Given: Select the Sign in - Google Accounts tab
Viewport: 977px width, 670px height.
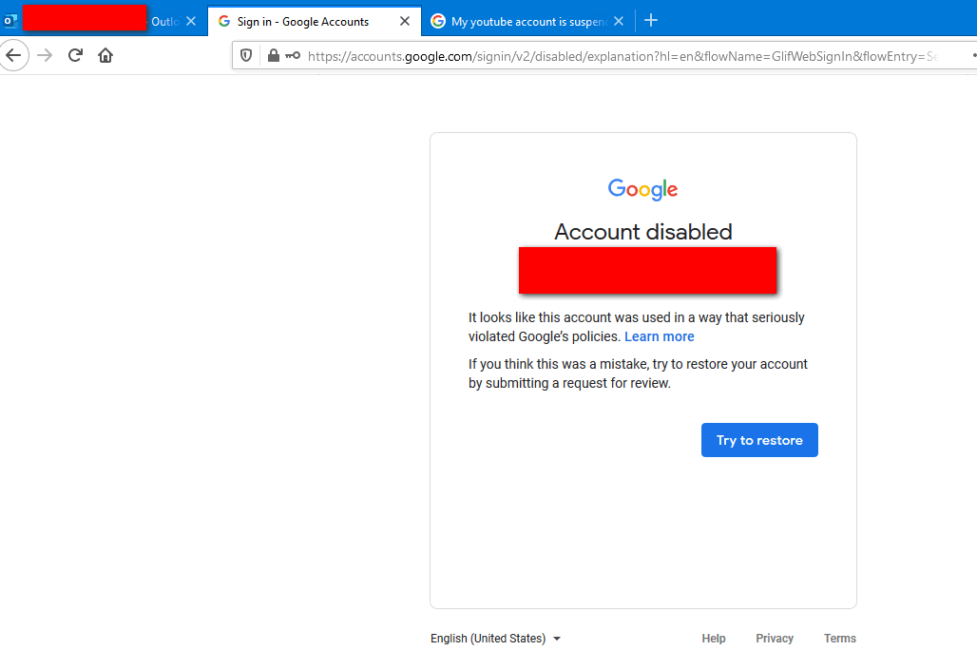Looking at the screenshot, I should (x=315, y=21).
